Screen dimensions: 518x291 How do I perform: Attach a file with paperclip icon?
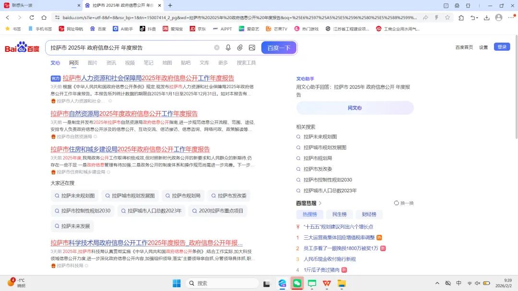point(240,47)
